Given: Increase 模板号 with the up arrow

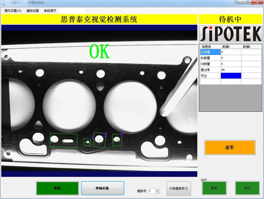Looking at the screenshot, I should pyautogui.click(x=158, y=190).
